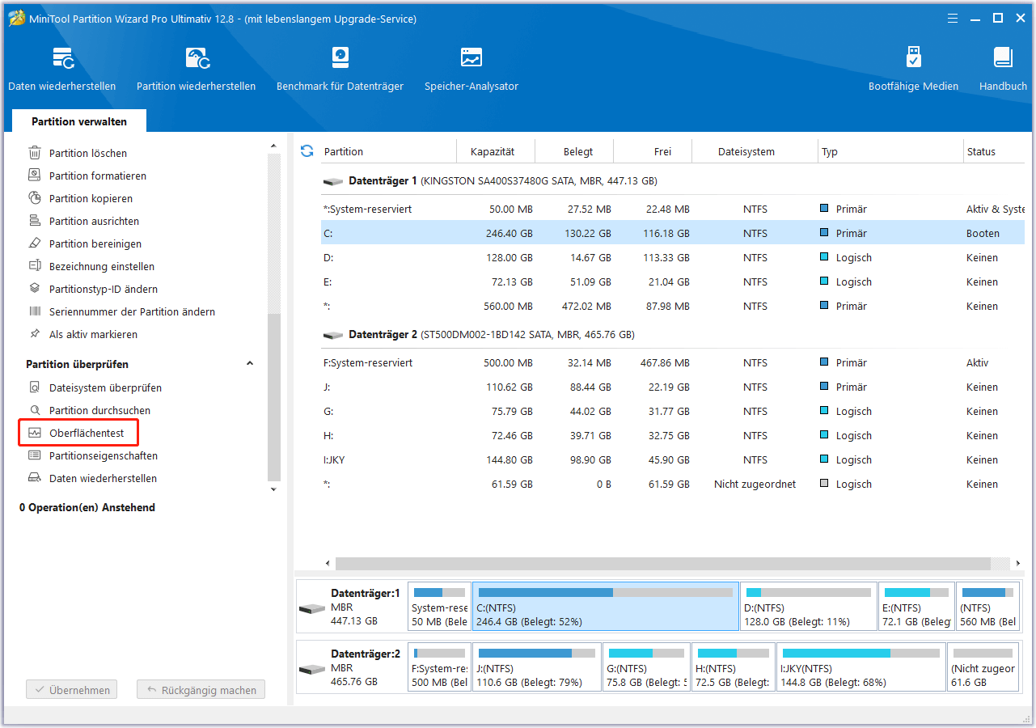Open the Speicher-Analysator tool
This screenshot has height=728, width=1036.
tap(471, 69)
